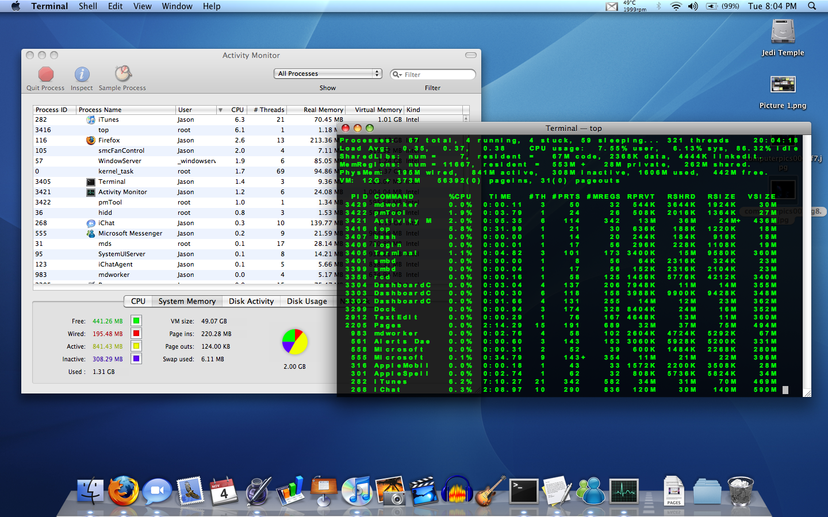
Task: Launch iTunes from the Dock
Action: point(356,491)
